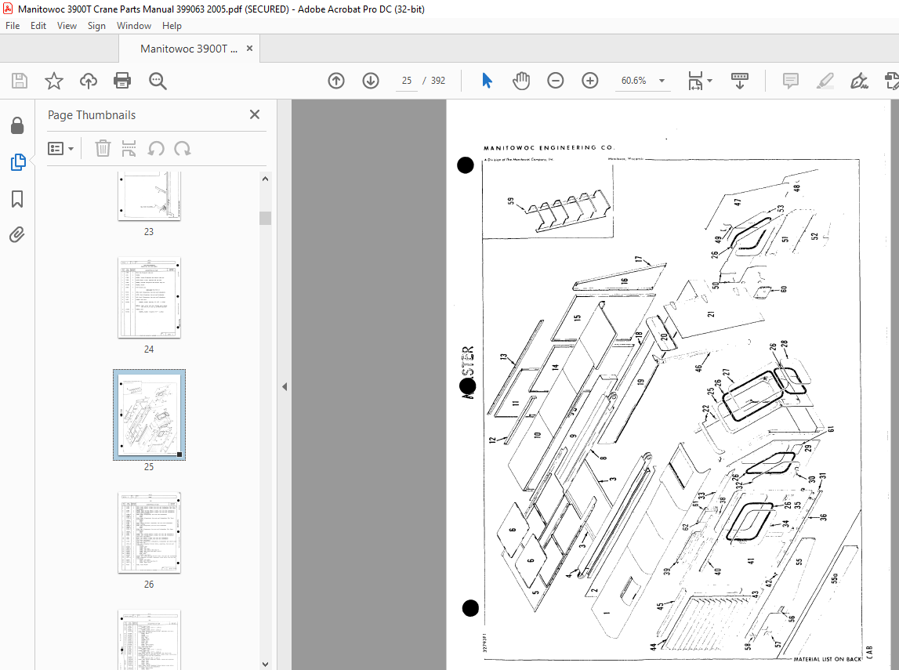Screen dimensions: 899x670
Task: Click the upload to cloud icon
Action: [x=89, y=81]
